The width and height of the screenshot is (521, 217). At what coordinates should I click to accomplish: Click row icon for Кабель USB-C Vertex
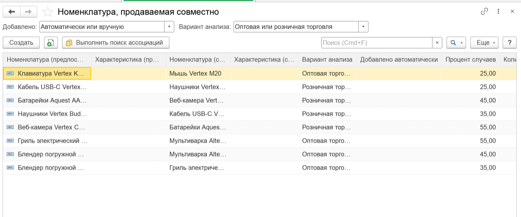tap(10, 87)
